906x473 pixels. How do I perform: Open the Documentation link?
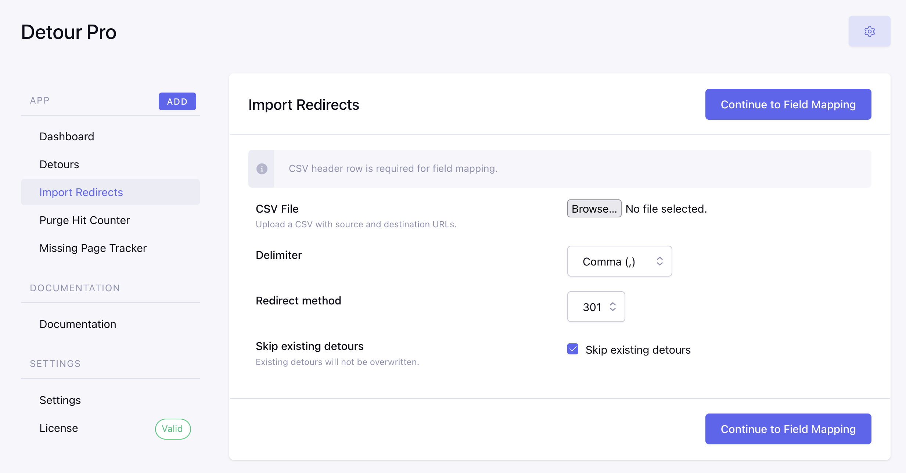pos(78,324)
